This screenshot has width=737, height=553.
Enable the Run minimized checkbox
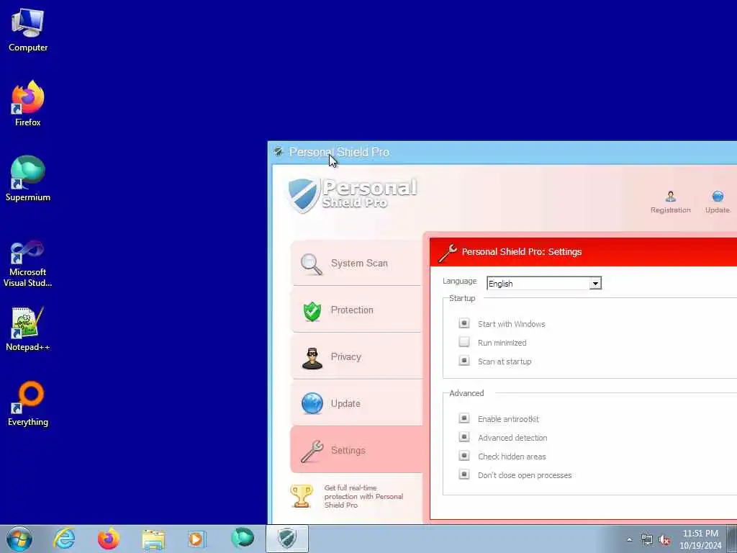tap(464, 342)
